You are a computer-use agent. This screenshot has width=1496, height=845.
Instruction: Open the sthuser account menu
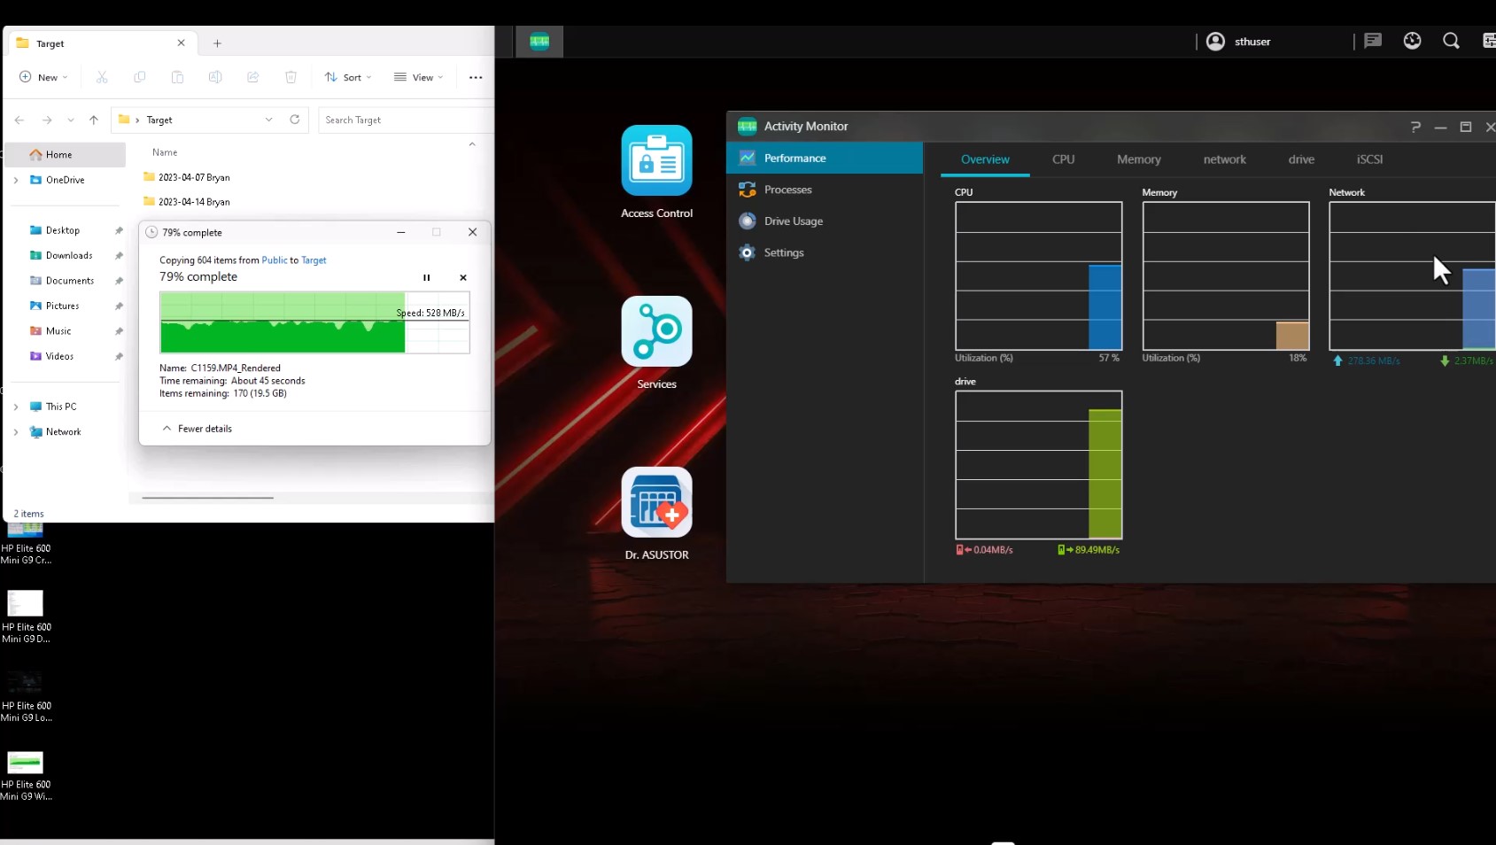(1238, 42)
